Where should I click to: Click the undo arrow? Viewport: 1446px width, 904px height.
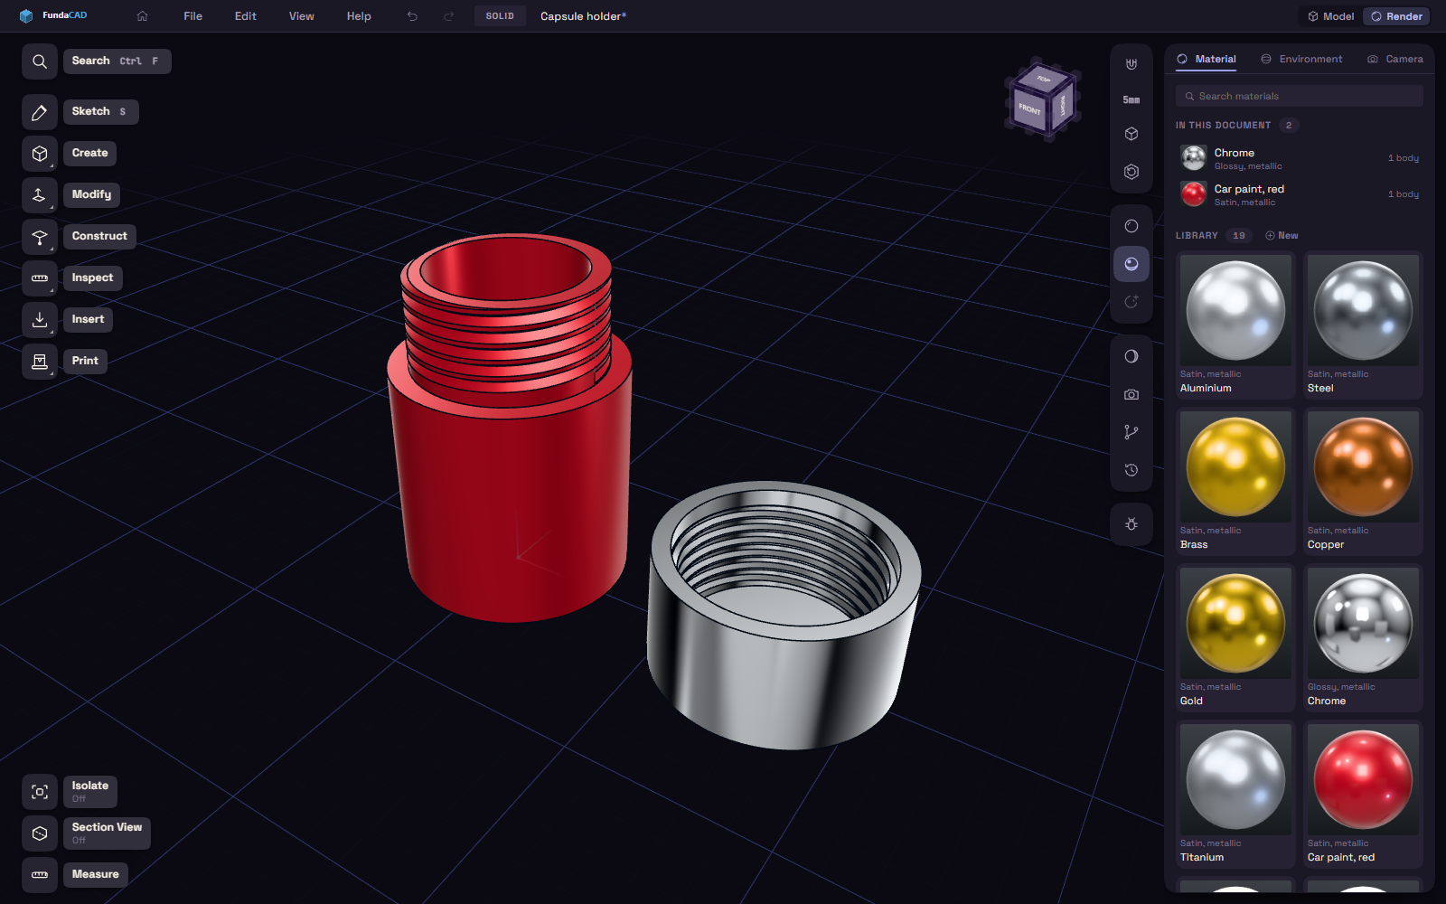[x=412, y=16]
